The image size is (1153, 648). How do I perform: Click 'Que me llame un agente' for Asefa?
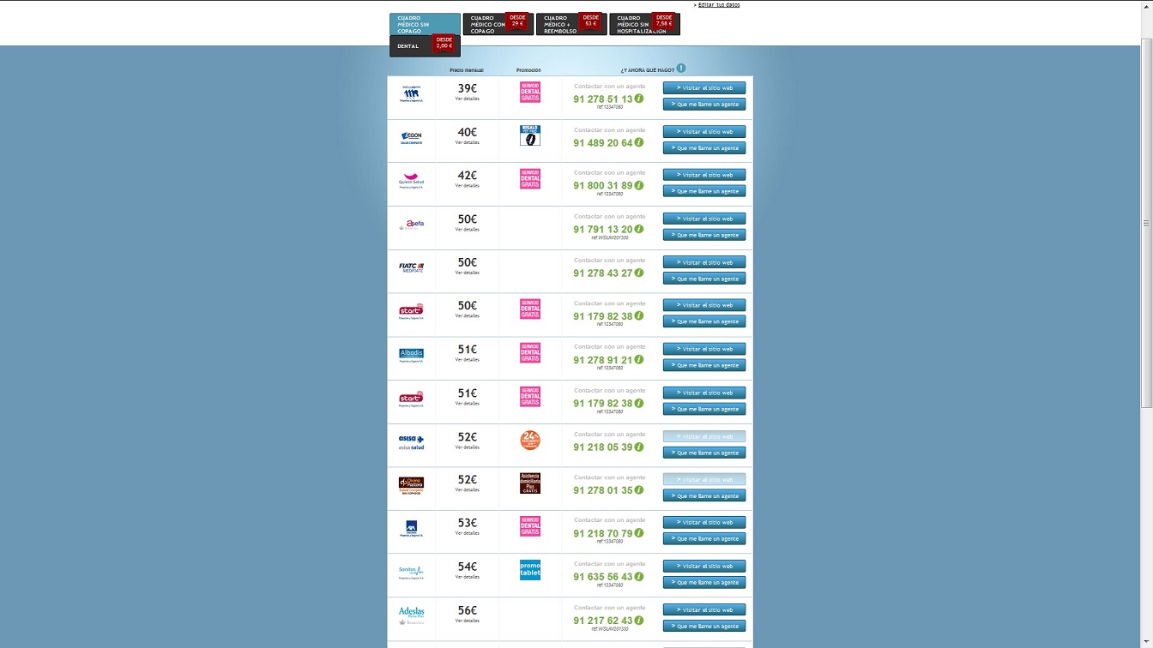pos(704,235)
